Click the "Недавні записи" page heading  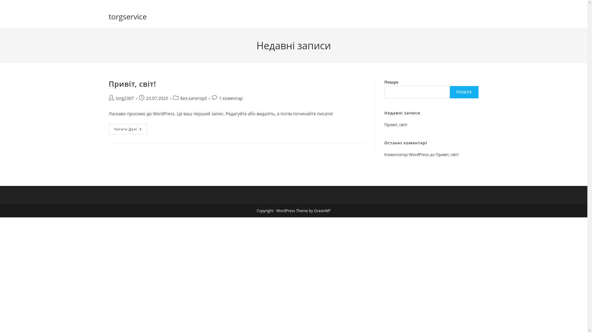pyautogui.click(x=294, y=46)
